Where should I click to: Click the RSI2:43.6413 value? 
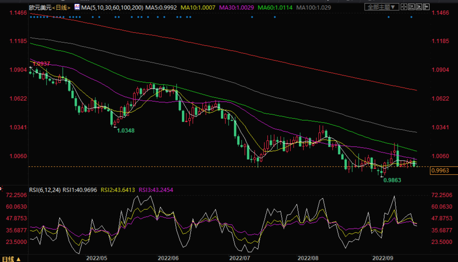click(118, 190)
